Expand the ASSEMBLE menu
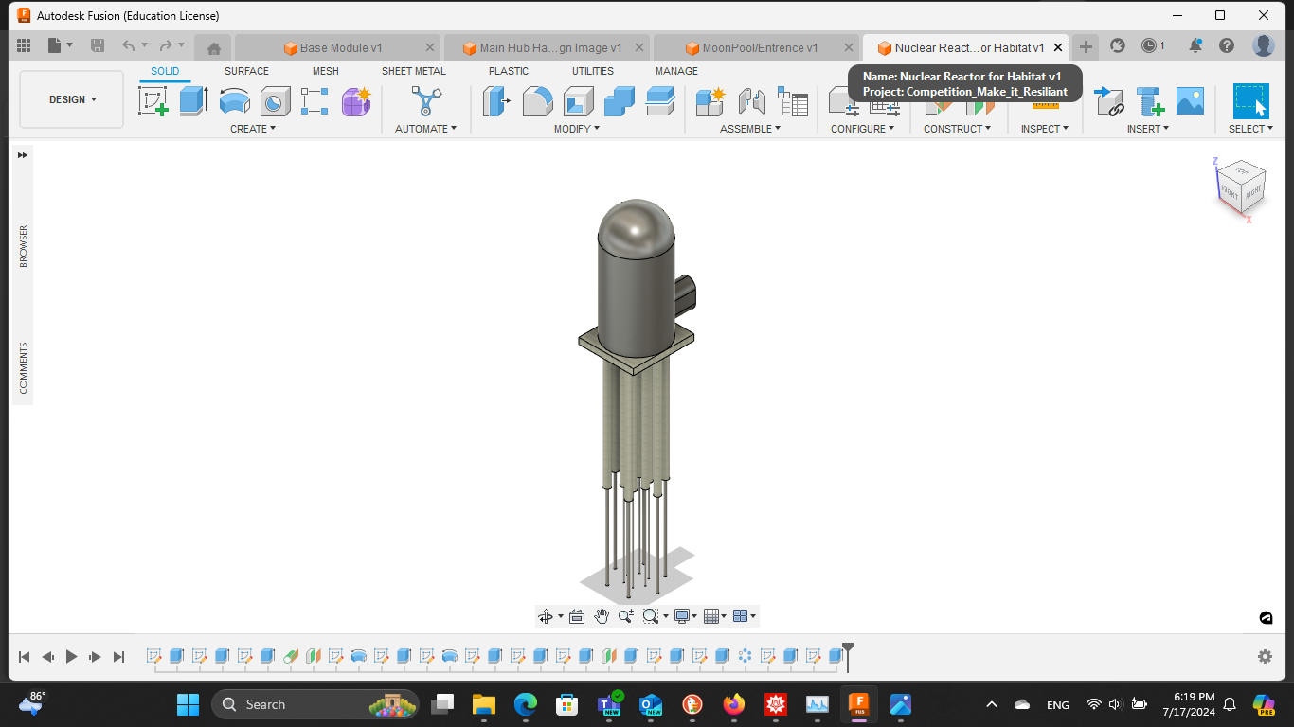This screenshot has width=1294, height=727. point(750,129)
